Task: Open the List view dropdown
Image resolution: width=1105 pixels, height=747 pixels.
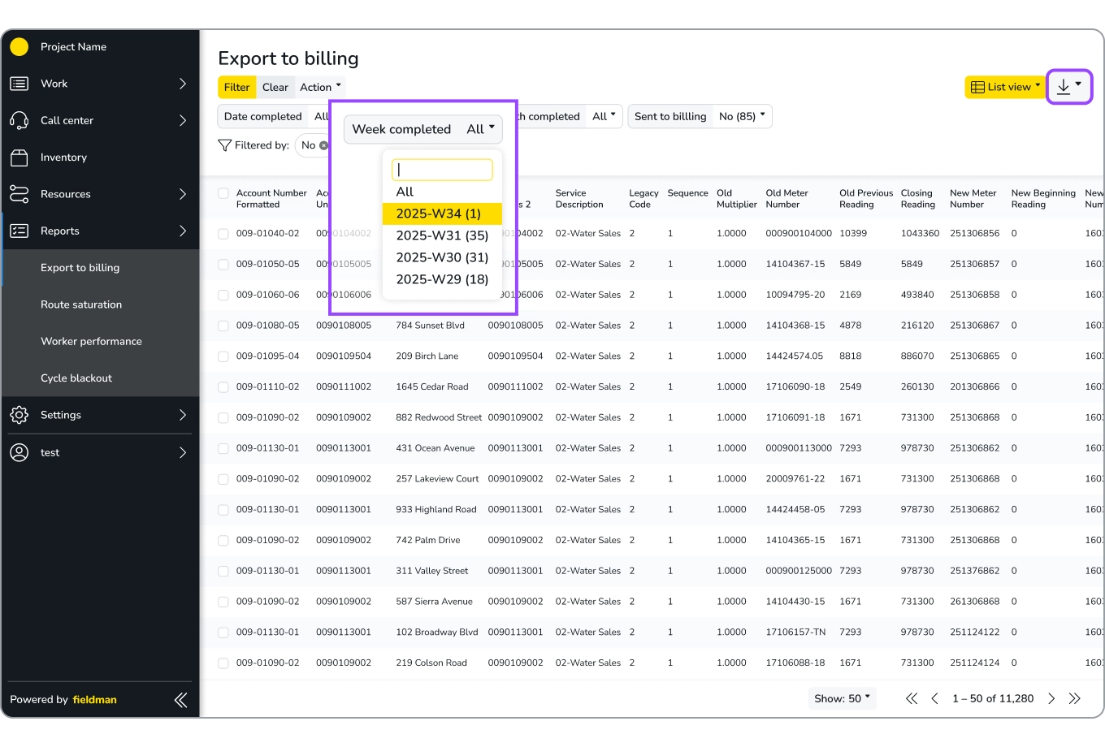Action: point(1005,87)
